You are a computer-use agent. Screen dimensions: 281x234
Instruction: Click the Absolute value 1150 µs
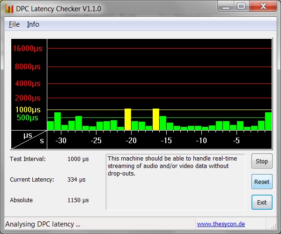coord(78,200)
